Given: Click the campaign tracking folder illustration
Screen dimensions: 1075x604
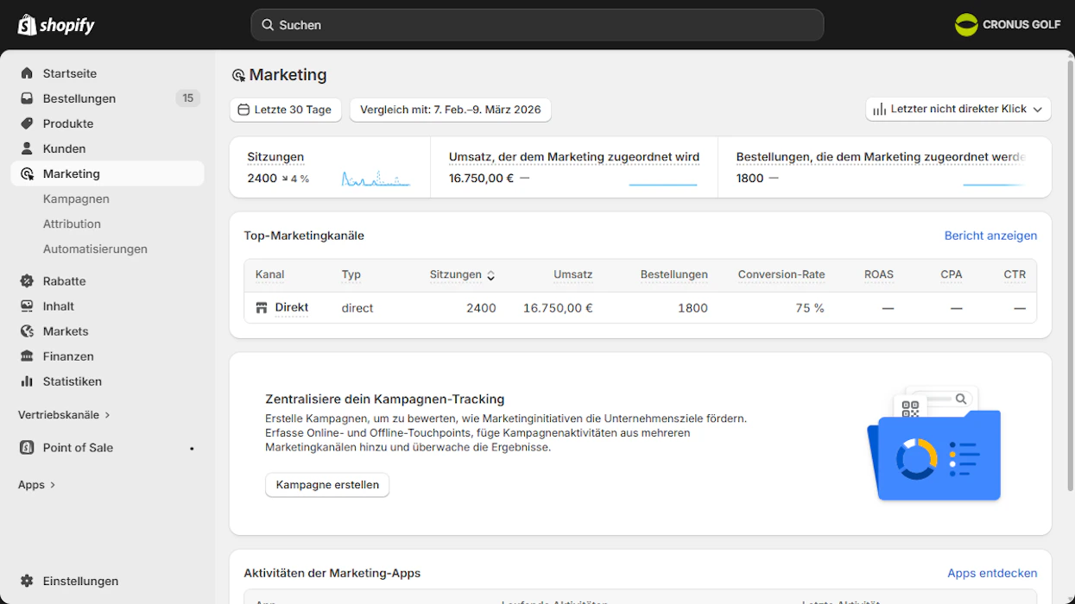Looking at the screenshot, I should click(934, 444).
